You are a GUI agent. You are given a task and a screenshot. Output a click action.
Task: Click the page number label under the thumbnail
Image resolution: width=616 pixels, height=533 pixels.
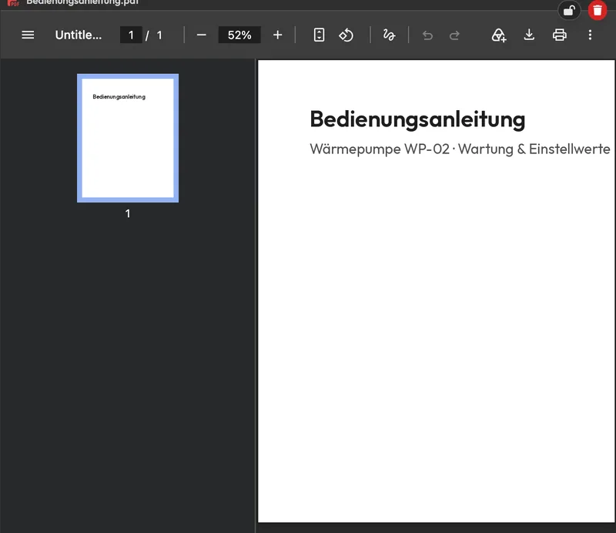[x=128, y=213]
